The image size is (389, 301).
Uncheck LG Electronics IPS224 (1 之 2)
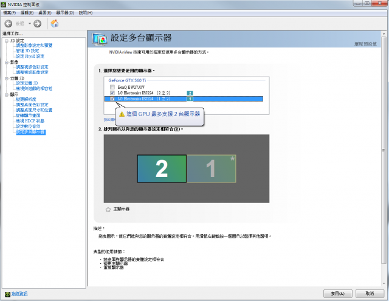tap(112, 99)
